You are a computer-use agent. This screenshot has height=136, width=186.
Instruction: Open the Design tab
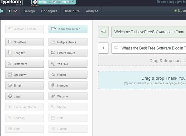tap(29, 11)
